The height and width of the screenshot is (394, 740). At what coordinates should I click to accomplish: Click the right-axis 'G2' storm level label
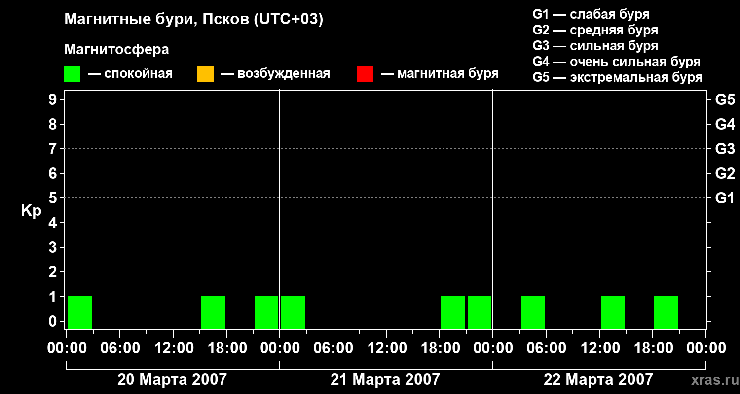pos(725,173)
